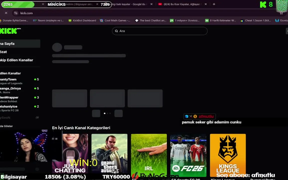Open the 'Cool Math Games' bookmark

click(115, 20)
